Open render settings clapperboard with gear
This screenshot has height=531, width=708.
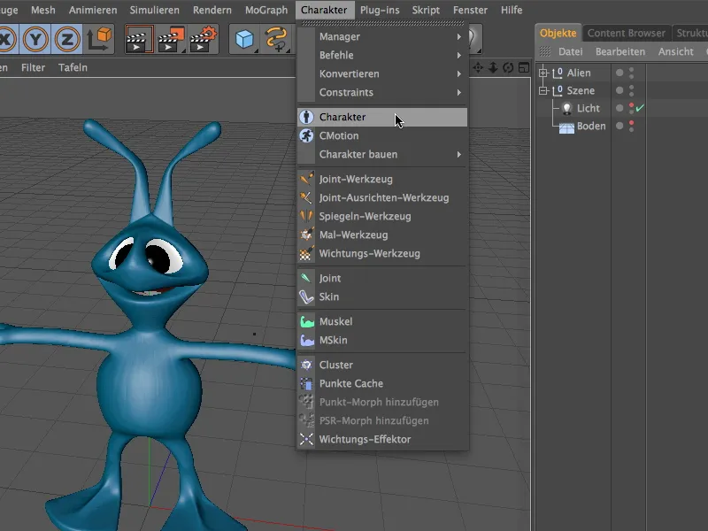[x=204, y=39]
